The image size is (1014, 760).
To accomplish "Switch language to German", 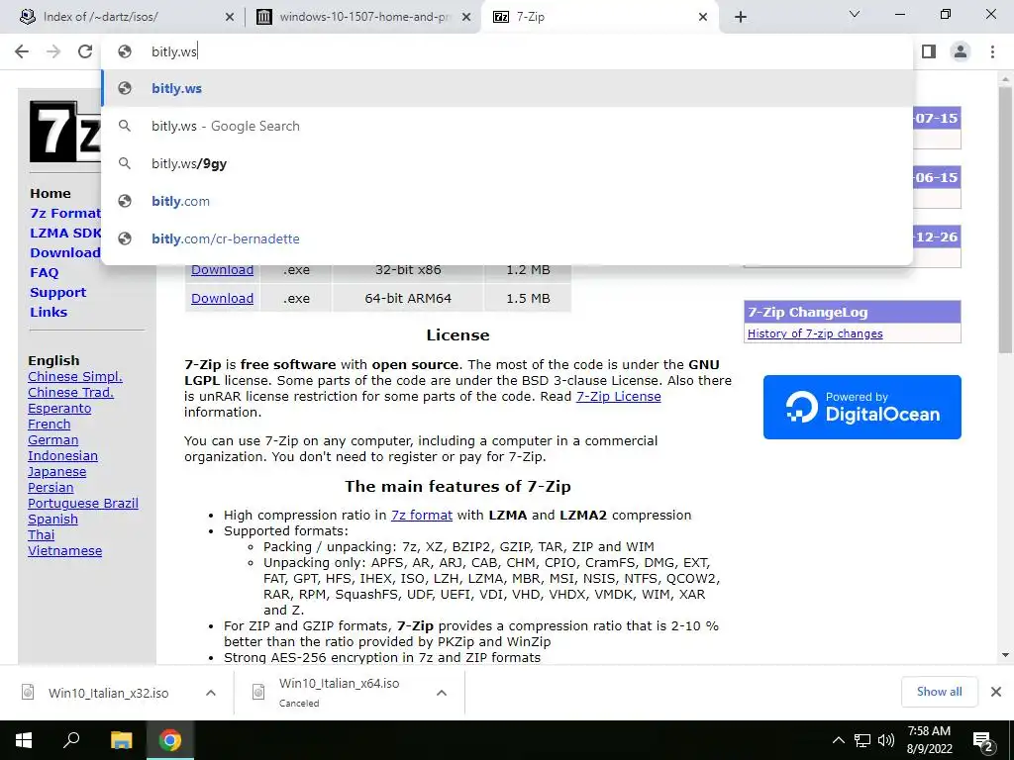I will (x=53, y=440).
